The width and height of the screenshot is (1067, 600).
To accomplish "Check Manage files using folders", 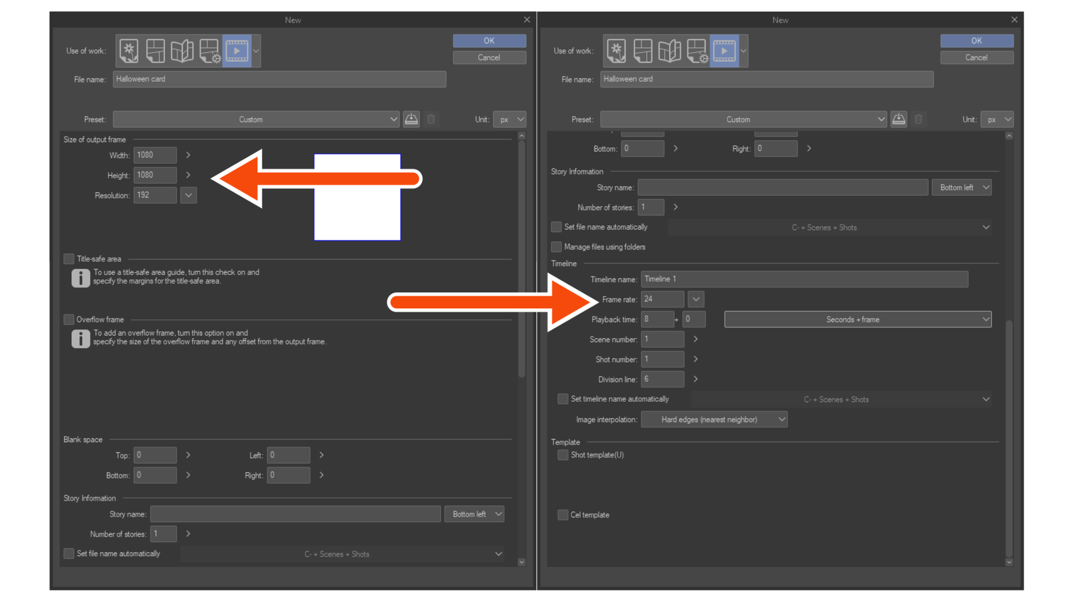I will (x=556, y=247).
